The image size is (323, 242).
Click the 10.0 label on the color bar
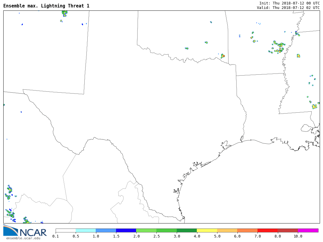click(x=298, y=236)
